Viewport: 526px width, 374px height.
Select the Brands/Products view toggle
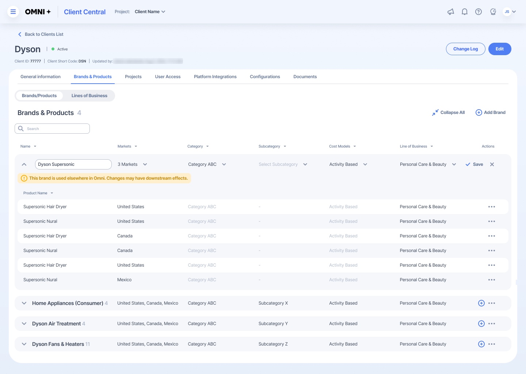[x=39, y=96]
